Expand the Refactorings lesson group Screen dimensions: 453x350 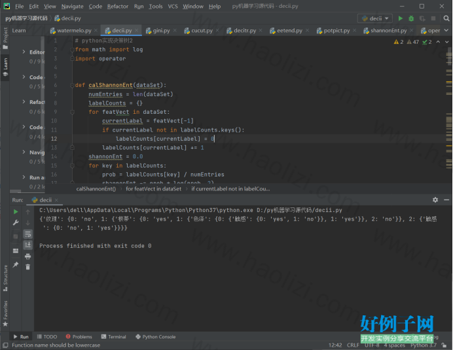[x=24, y=101]
